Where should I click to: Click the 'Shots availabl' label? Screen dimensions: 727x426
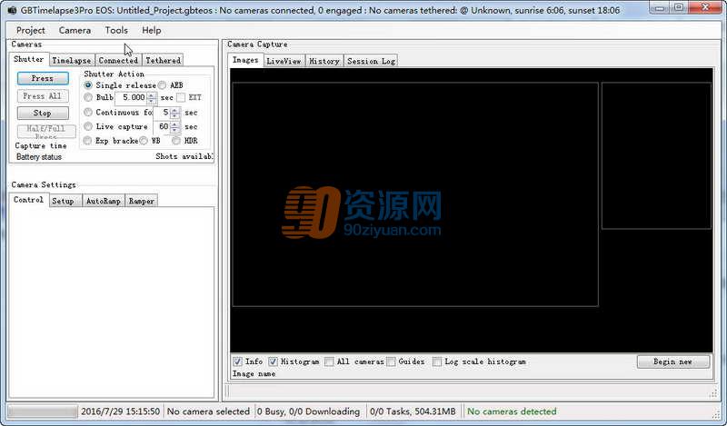coord(184,156)
